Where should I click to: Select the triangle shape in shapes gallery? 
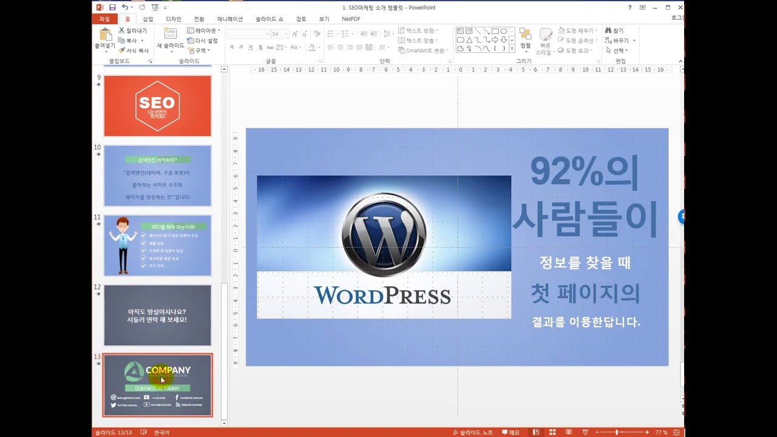coord(469,39)
